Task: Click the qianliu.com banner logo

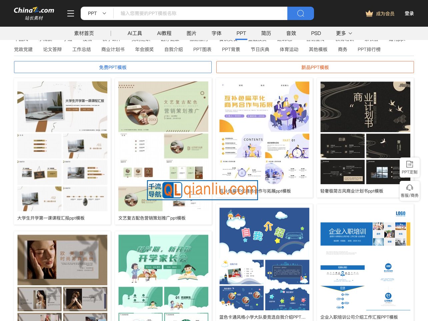Action: [x=202, y=190]
